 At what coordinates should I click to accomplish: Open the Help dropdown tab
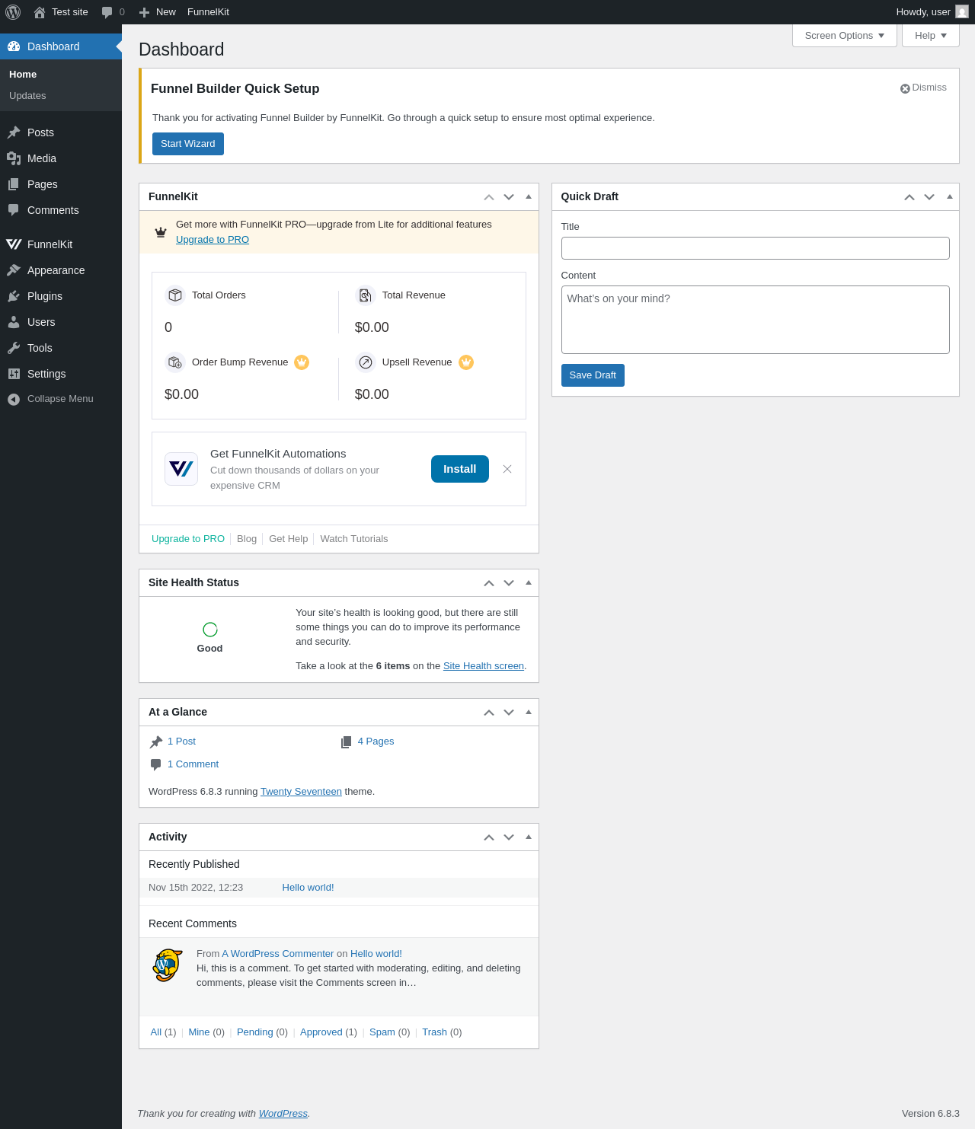click(931, 36)
